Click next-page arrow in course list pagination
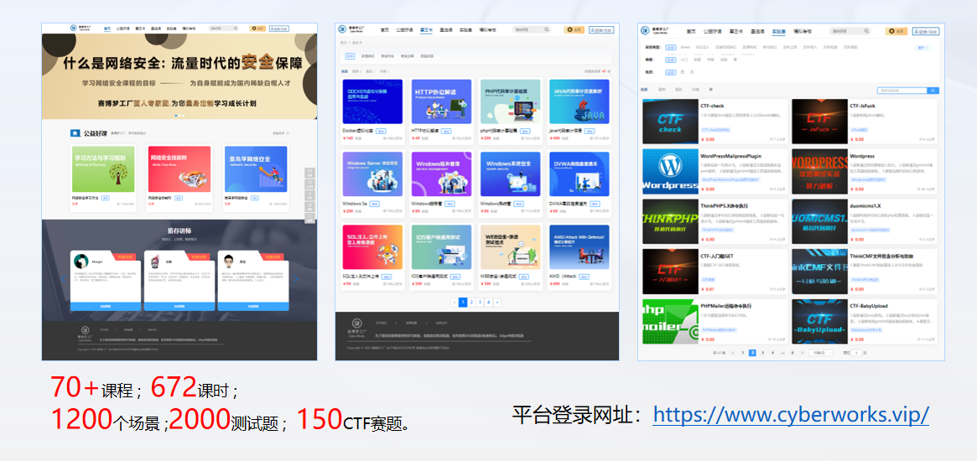Screen dimensions: 977x461 (496, 302)
